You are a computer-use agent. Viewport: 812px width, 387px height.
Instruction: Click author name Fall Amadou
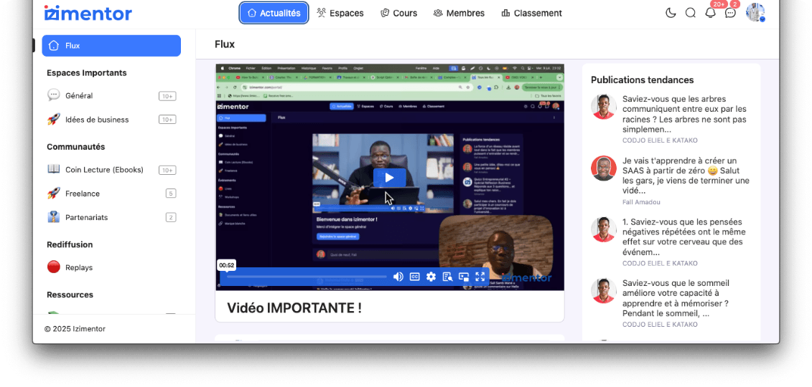[641, 202]
